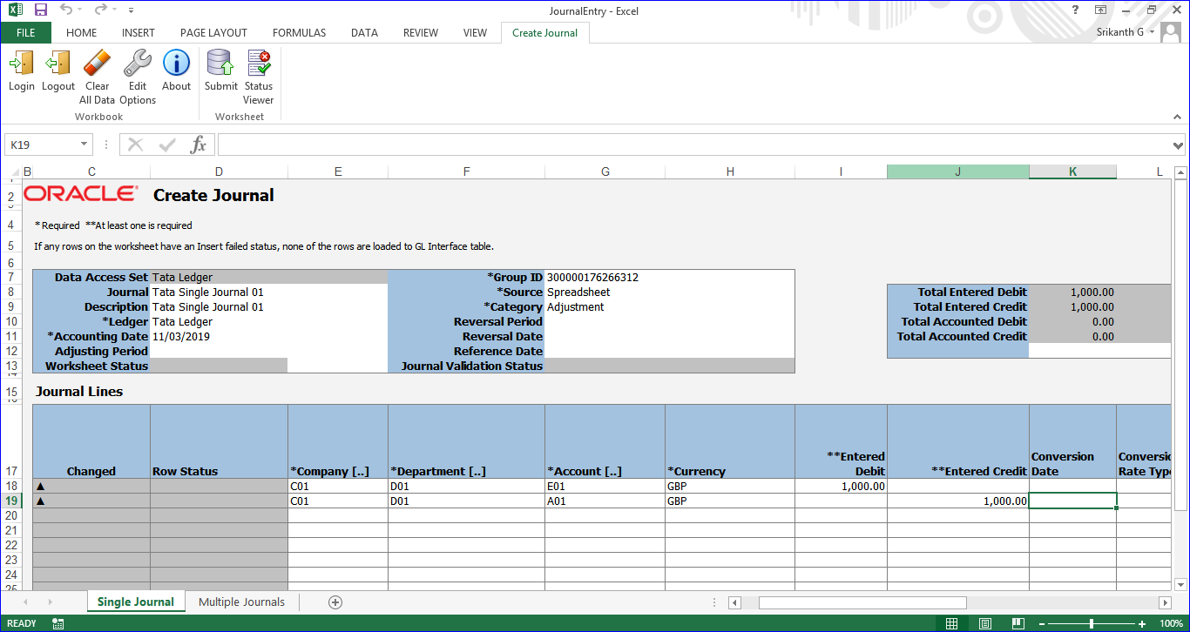This screenshot has height=632, width=1190.
Task: Expand the formula bar
Action: (x=1178, y=145)
